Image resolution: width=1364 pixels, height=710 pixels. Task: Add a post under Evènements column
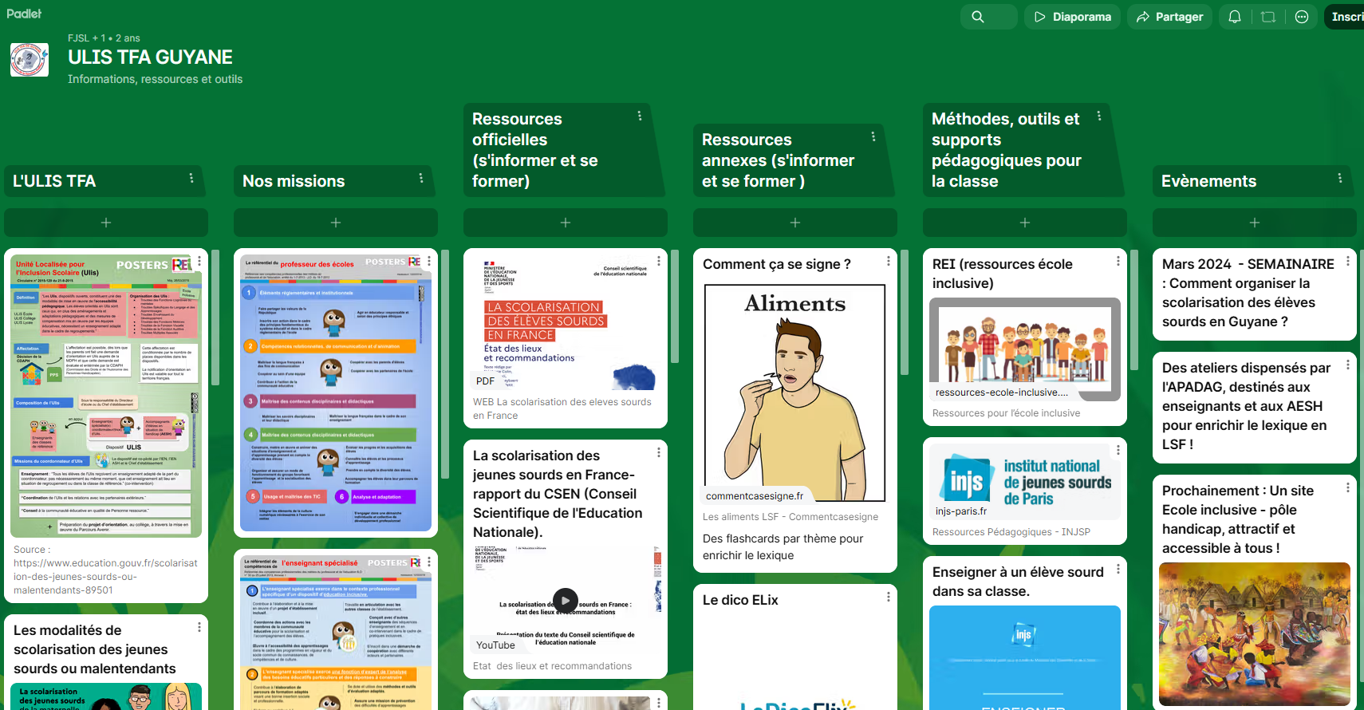pos(1254,223)
